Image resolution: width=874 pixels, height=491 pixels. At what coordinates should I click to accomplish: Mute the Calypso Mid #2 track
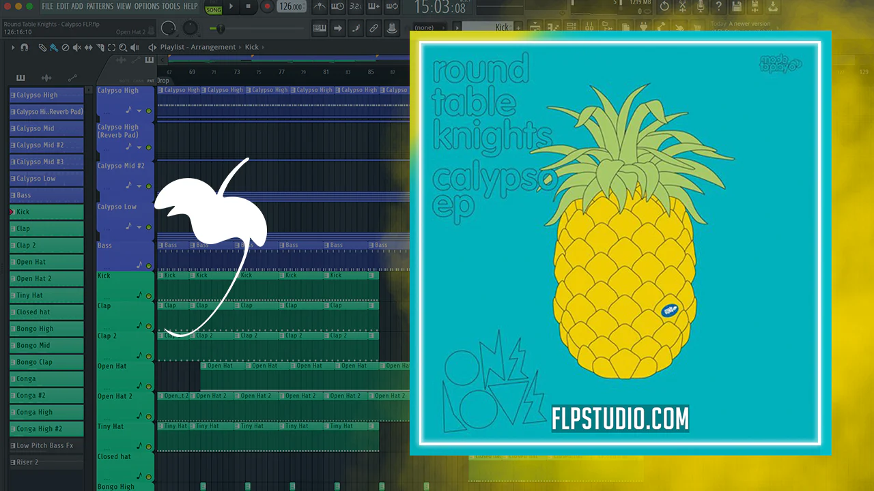[x=149, y=186]
